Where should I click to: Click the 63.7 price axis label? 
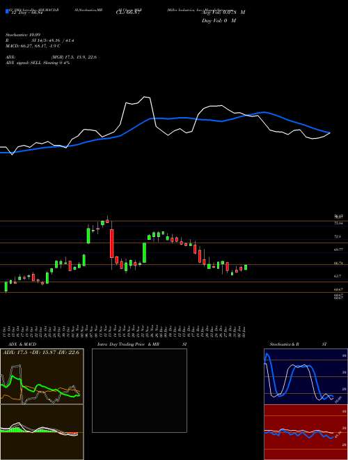[x=338, y=276]
